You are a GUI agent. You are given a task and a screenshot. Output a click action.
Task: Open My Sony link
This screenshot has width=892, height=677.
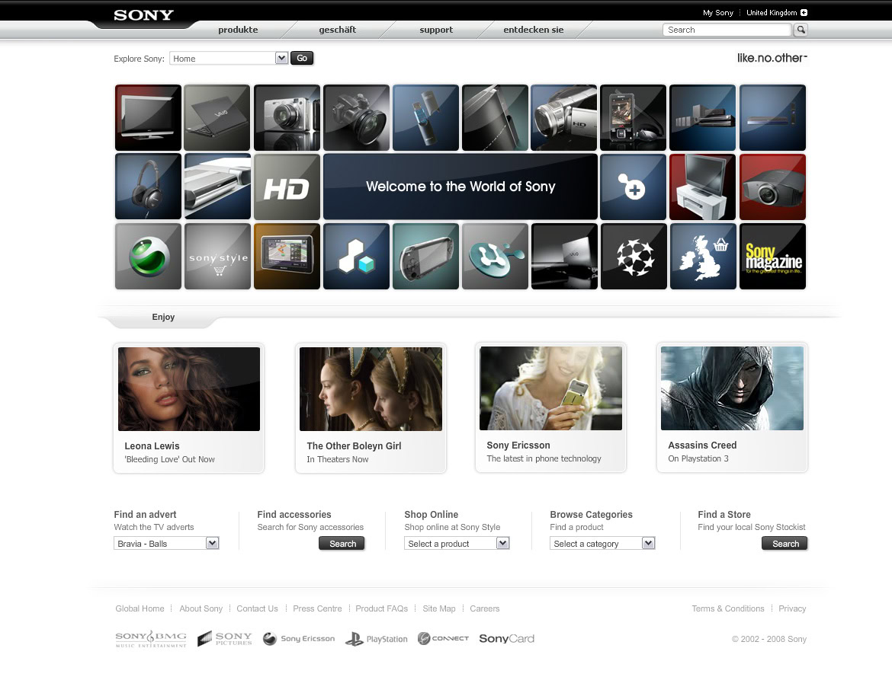718,12
